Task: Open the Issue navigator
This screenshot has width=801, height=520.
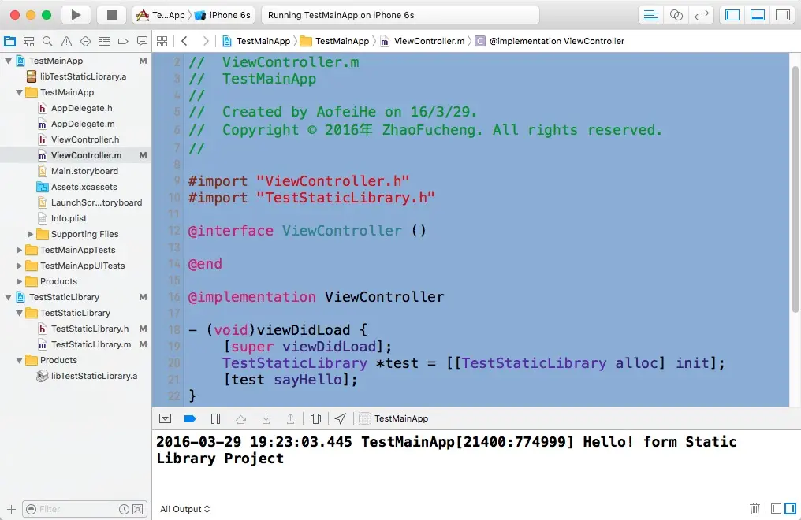Action: (66, 41)
